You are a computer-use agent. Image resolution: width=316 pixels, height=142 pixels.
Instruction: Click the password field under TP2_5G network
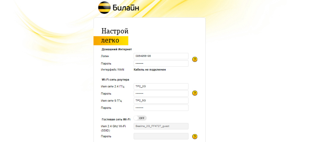(x=161, y=108)
